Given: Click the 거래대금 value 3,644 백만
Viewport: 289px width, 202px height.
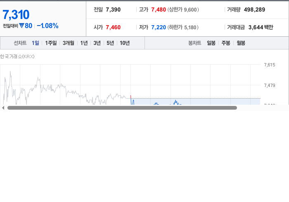Looking at the screenshot, I should coord(261,27).
